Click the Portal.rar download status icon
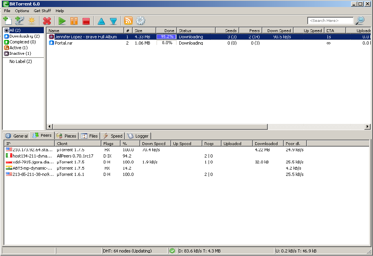Screen dimensions: 373x256 [x=51, y=43]
